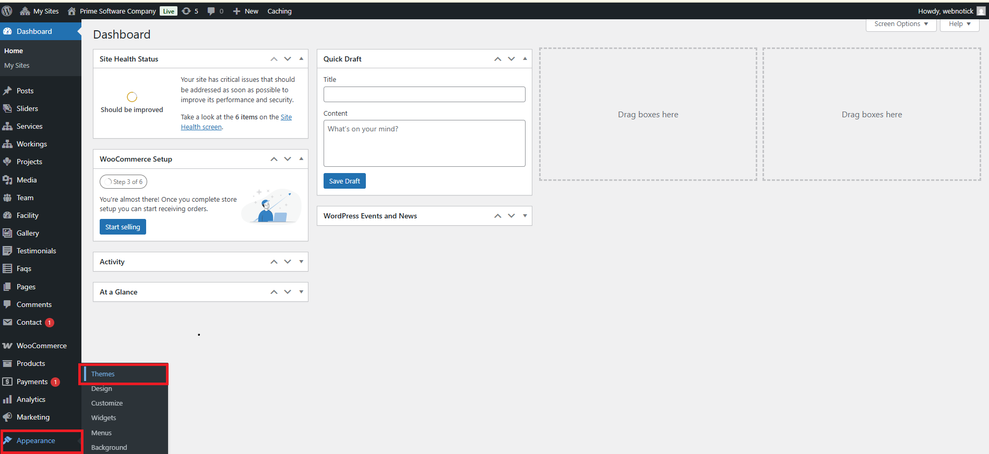Open Posts from the sidebar
Screen dimensions: 989x454
[x=25, y=91]
